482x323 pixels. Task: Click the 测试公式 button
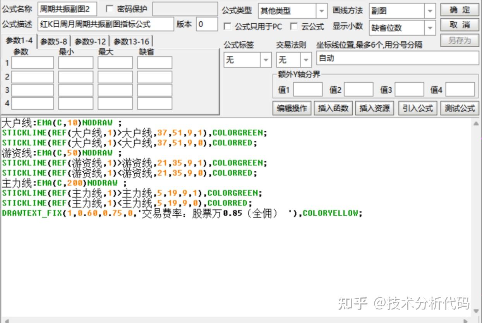(x=460, y=108)
